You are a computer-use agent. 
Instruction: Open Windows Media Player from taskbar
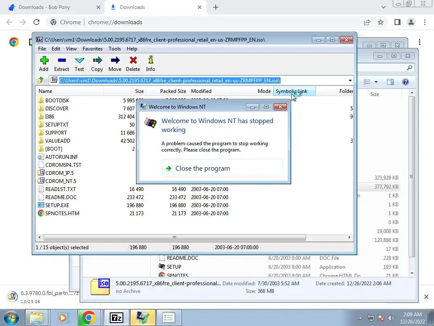pos(63,318)
